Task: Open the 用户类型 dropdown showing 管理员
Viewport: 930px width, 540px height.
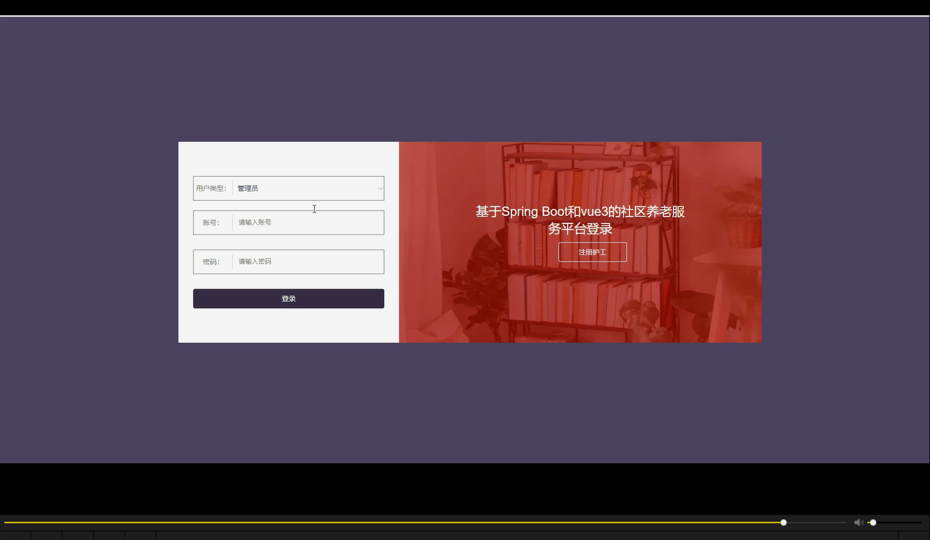Action: tap(308, 188)
